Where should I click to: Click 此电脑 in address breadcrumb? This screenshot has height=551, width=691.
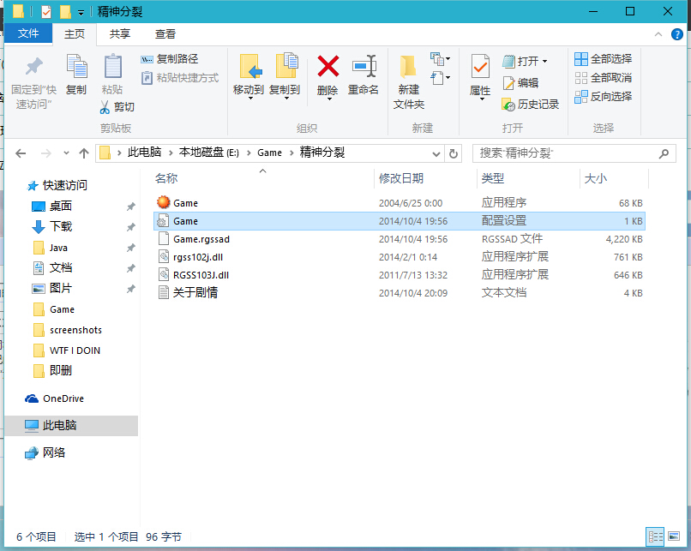[144, 153]
